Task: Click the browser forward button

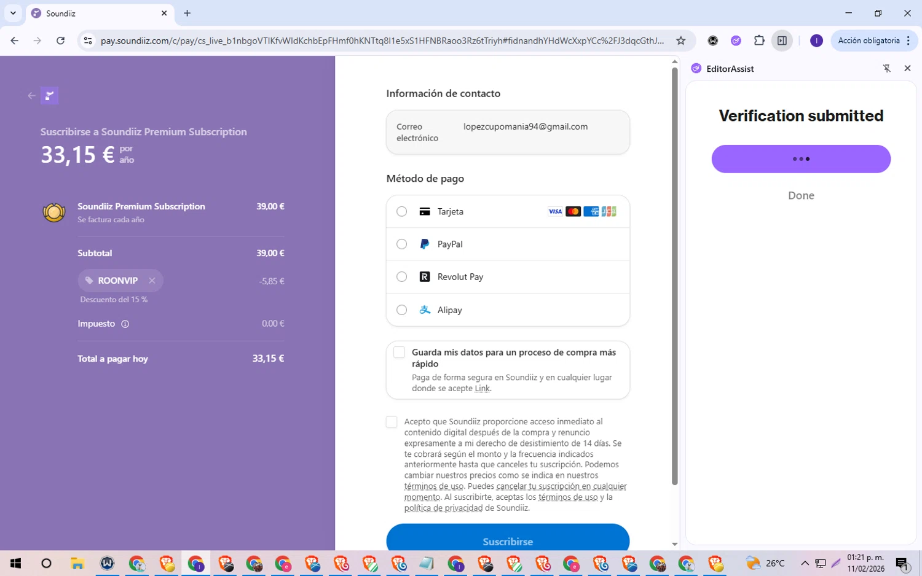Action: 37,41
